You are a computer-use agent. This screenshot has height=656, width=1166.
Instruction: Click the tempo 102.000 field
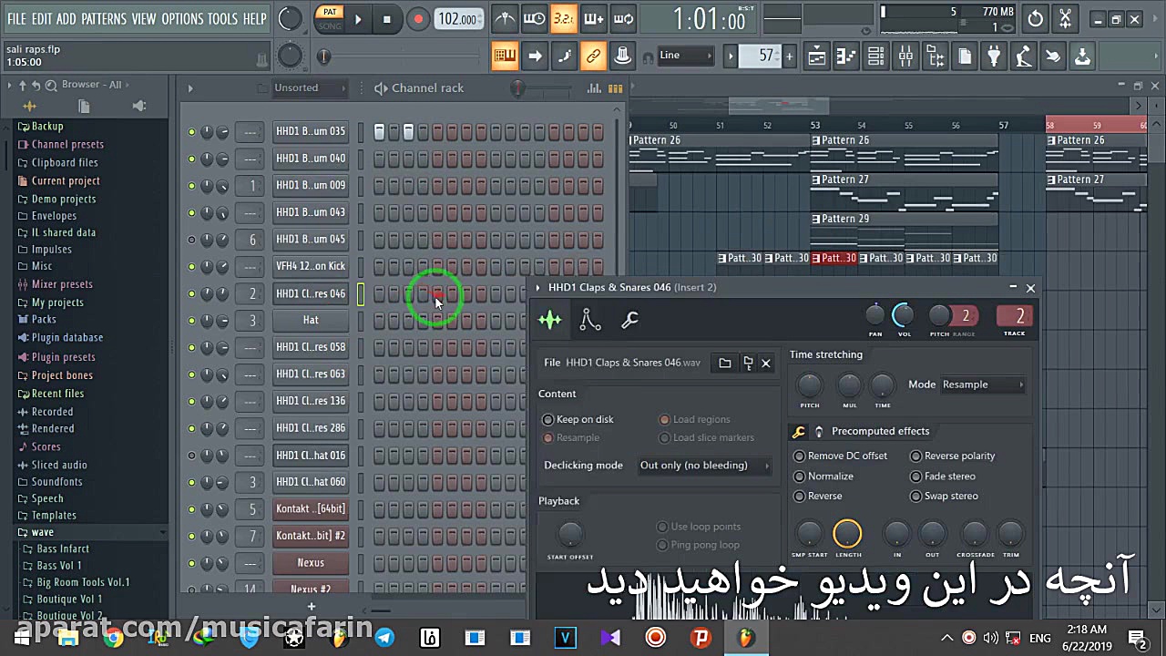click(458, 19)
